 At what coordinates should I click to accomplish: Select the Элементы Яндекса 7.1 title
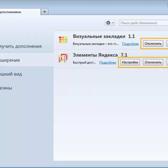point(100,55)
